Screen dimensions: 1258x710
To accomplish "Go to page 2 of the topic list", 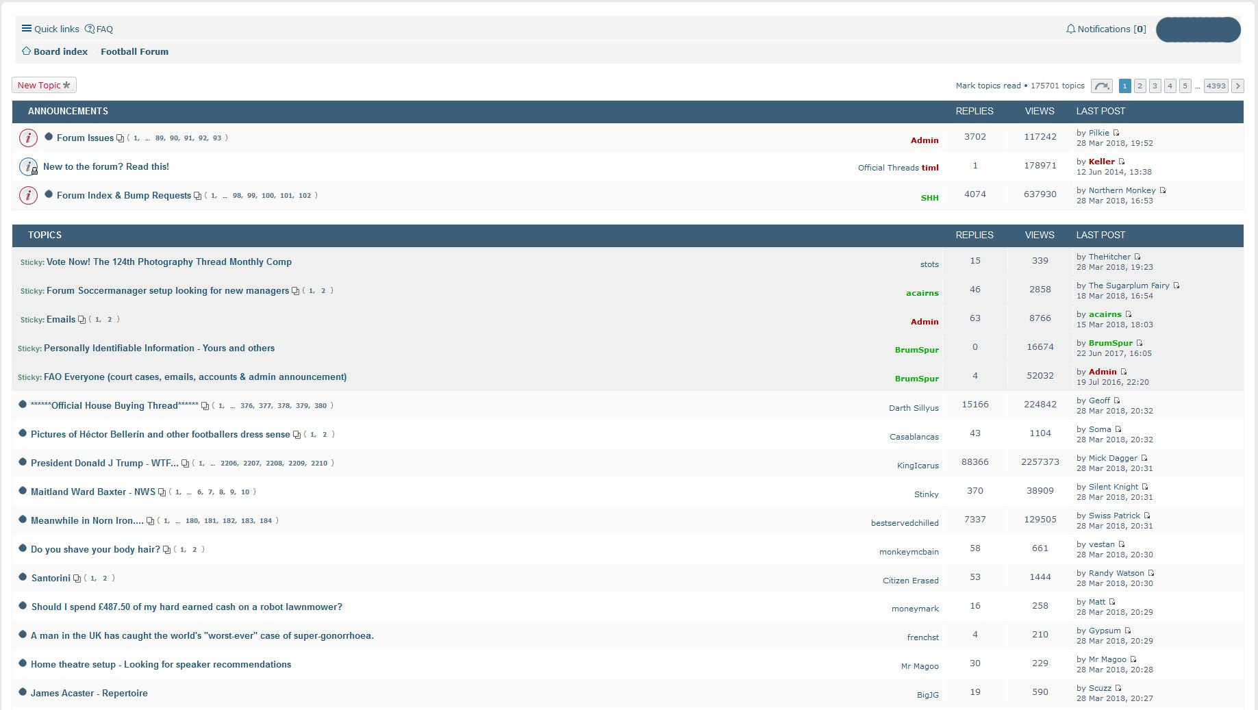I will click(1140, 86).
